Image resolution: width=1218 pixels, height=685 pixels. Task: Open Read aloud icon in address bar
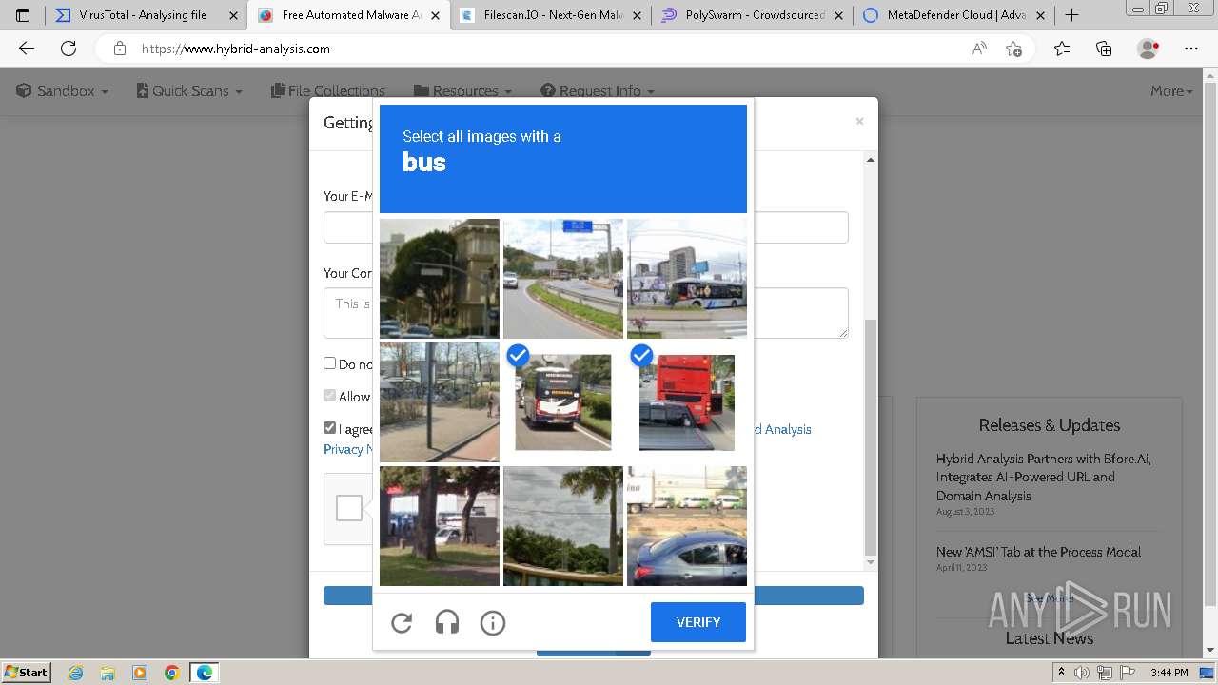[x=979, y=49]
